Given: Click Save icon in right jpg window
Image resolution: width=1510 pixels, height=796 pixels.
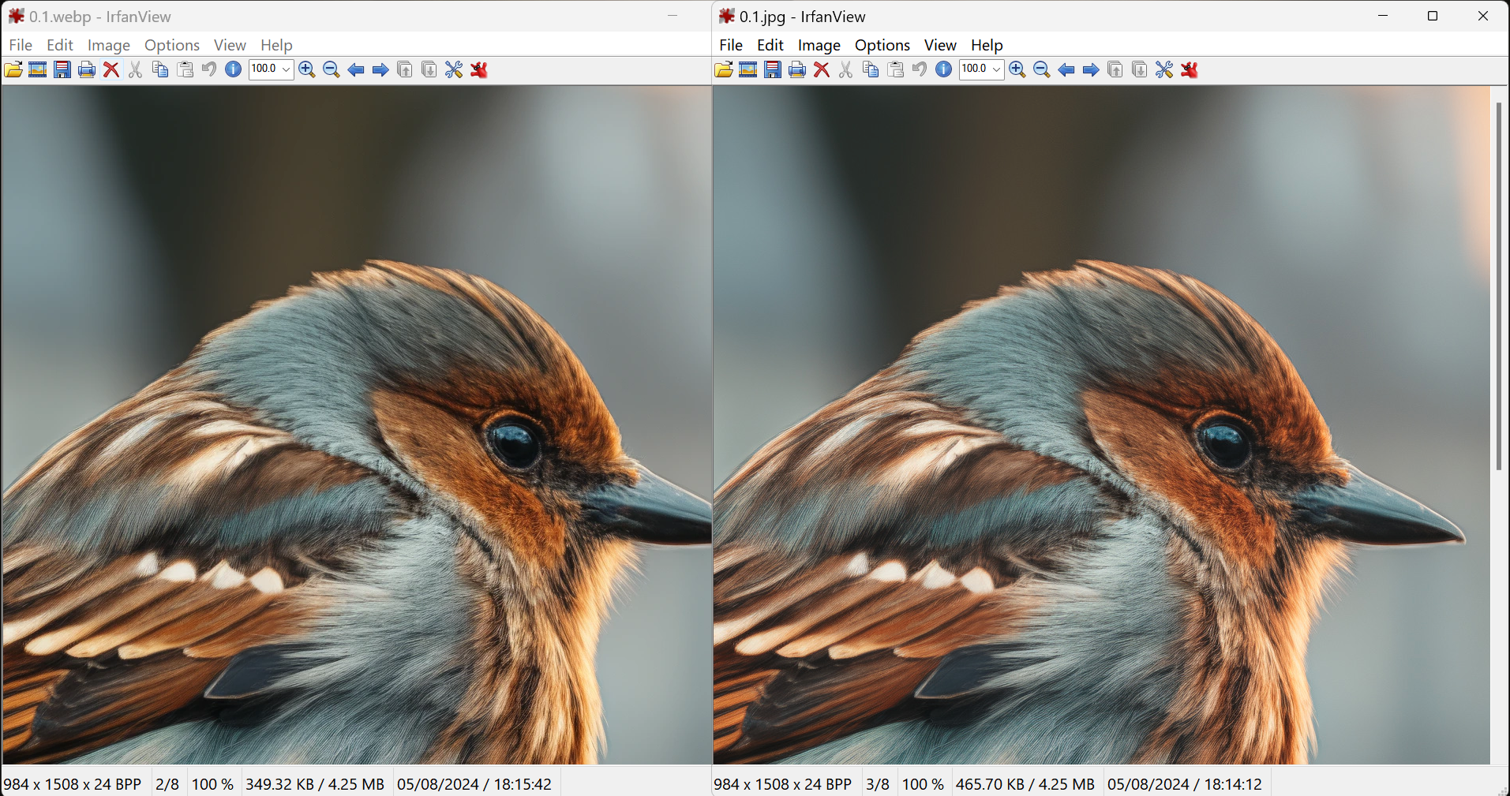Looking at the screenshot, I should 773,69.
